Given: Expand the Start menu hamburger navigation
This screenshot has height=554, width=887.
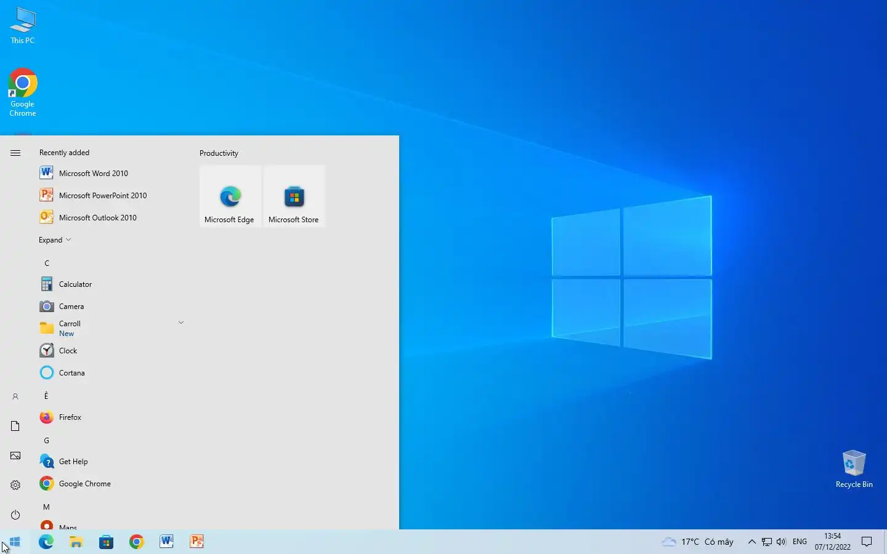Looking at the screenshot, I should pyautogui.click(x=15, y=153).
